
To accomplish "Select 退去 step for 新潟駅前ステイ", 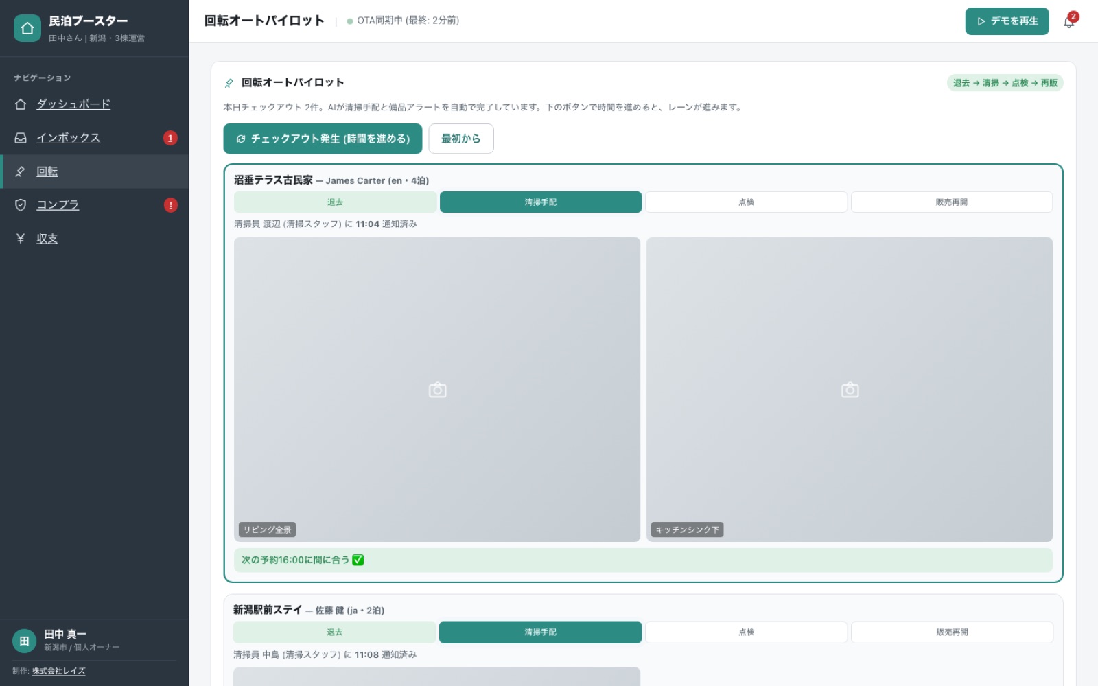I will (334, 632).
